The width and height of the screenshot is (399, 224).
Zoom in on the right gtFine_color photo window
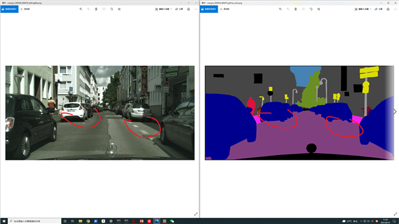click(281, 9)
